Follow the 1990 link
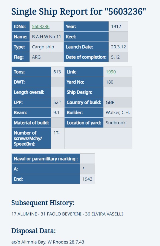 [111, 72]
